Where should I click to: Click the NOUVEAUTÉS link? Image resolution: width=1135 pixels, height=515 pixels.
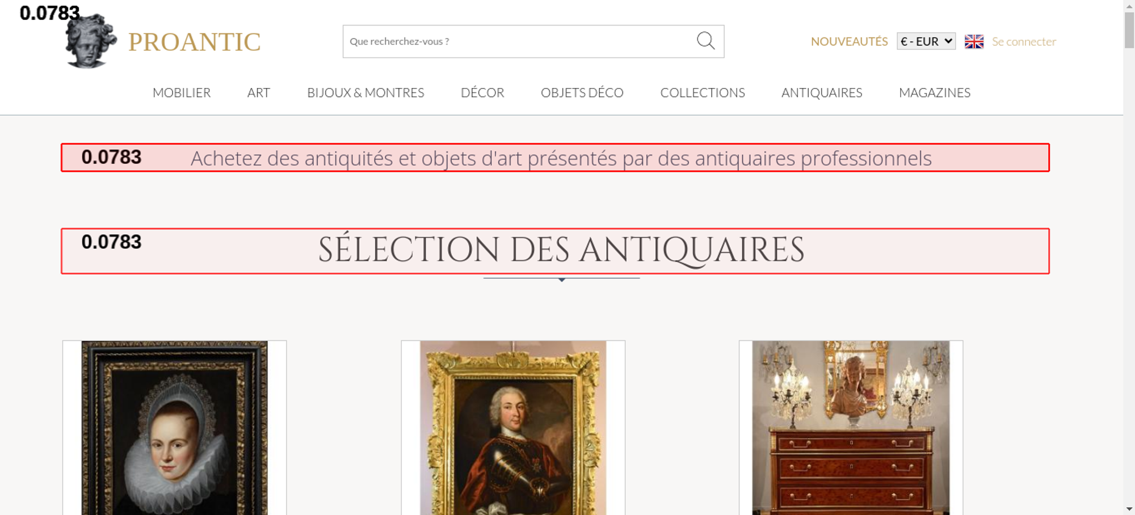coord(849,41)
